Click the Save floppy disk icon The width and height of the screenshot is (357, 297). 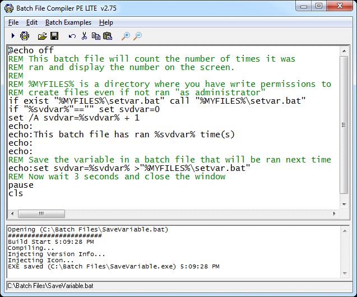(x=54, y=36)
